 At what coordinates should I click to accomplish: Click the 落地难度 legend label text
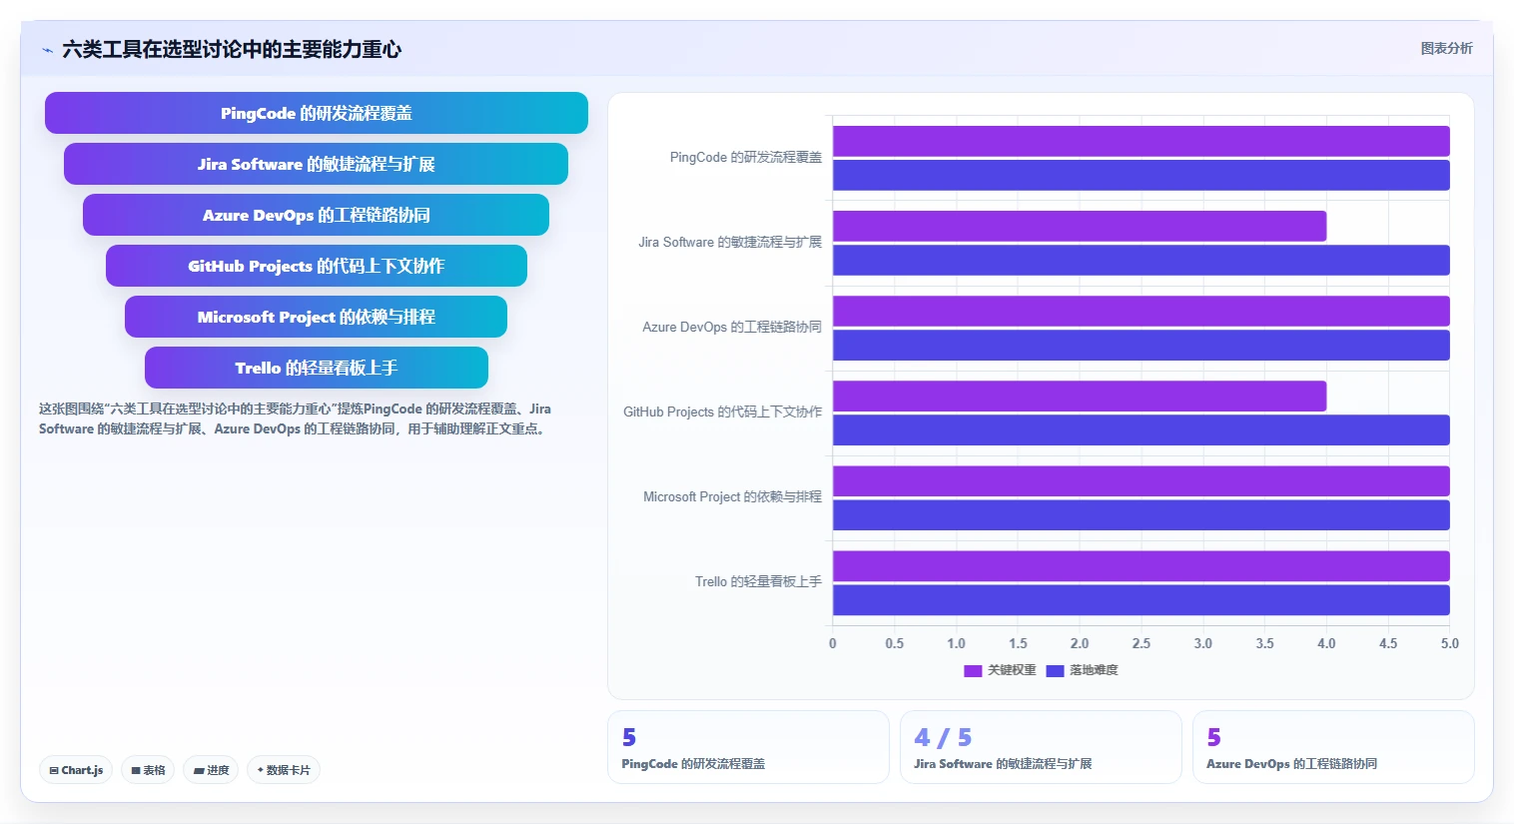click(x=1094, y=670)
